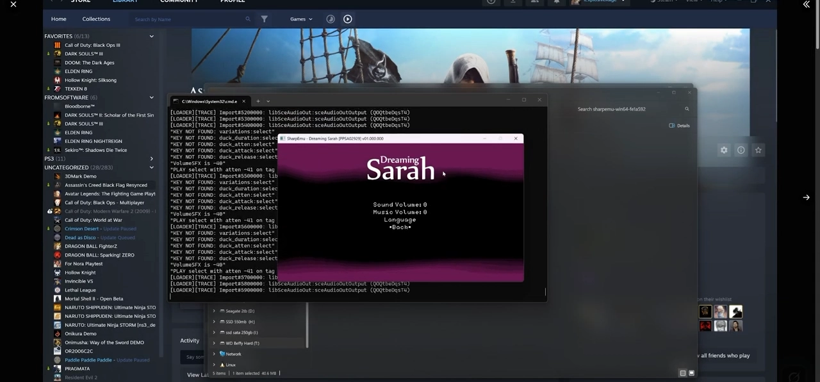This screenshot has height=382, width=820.
Task: Open library Collections
Action: click(x=96, y=19)
